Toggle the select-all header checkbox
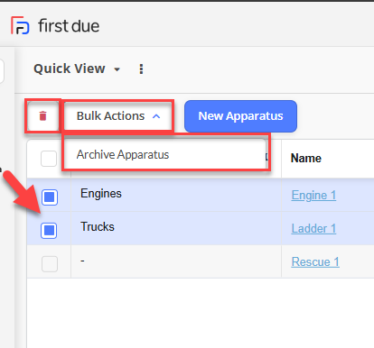Screen dimensions: 374x348 (x=49, y=159)
